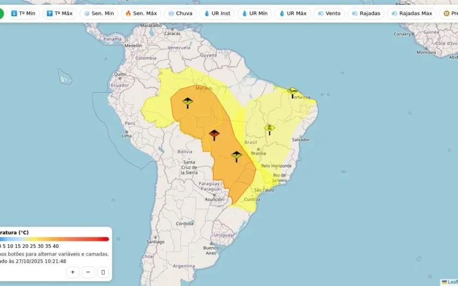Click the Rajadas Max button

412,14
